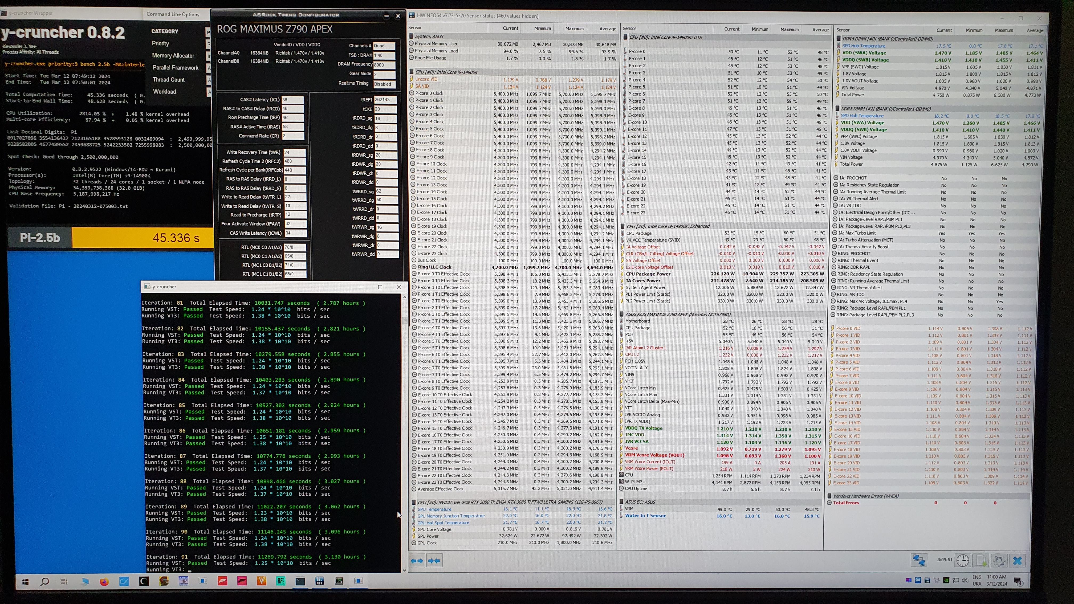Select Command Line Options tab
This screenshot has height=604, width=1074.
173,14
